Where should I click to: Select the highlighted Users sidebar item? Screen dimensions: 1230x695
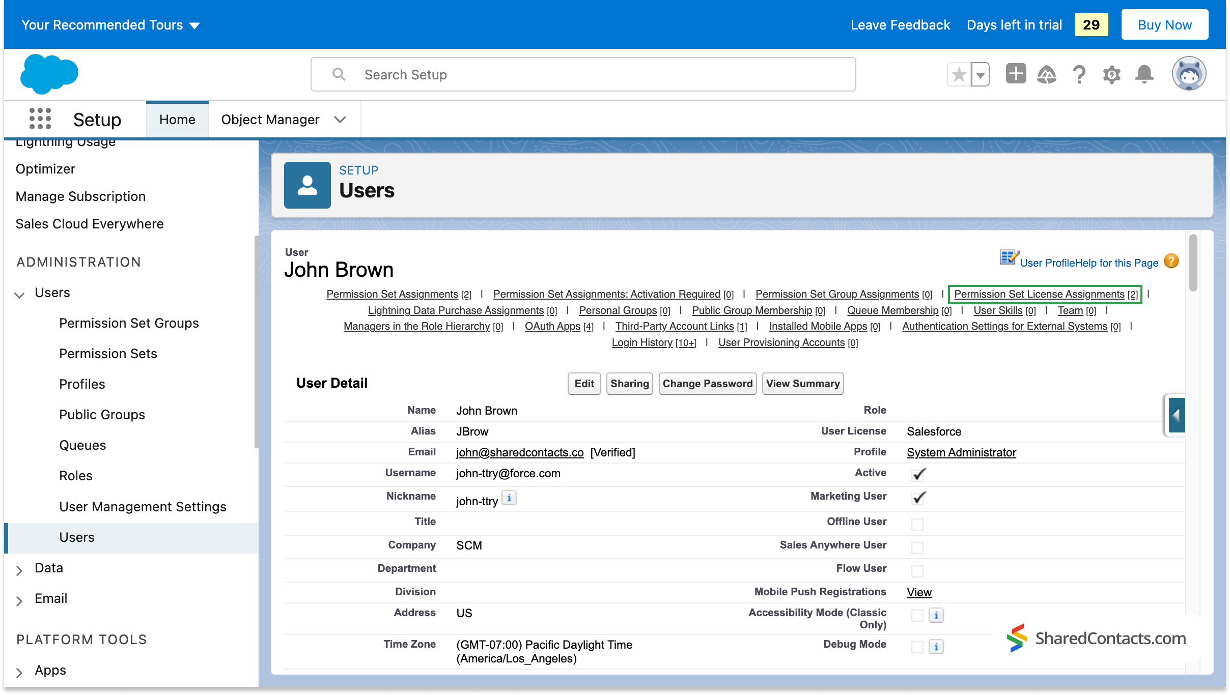131,538
